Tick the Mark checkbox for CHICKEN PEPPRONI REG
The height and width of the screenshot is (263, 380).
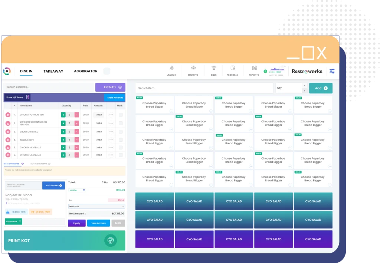pos(121,115)
